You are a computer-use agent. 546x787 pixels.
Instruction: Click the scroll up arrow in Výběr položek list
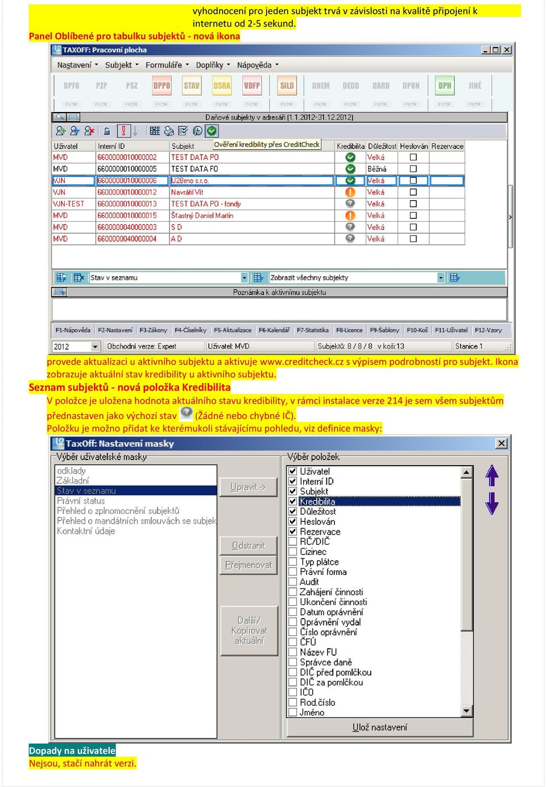[x=467, y=471]
